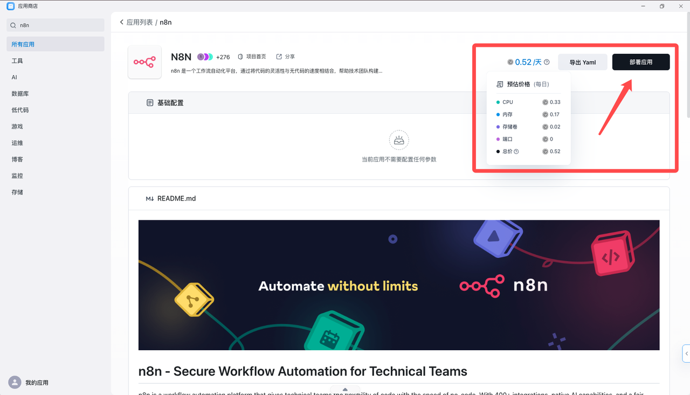Screen dimensions: 690x395
Task: Click the n8n breadcrumb text
Action: pos(165,22)
